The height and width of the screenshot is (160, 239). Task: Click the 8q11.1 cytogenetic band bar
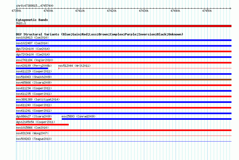click(124, 26)
